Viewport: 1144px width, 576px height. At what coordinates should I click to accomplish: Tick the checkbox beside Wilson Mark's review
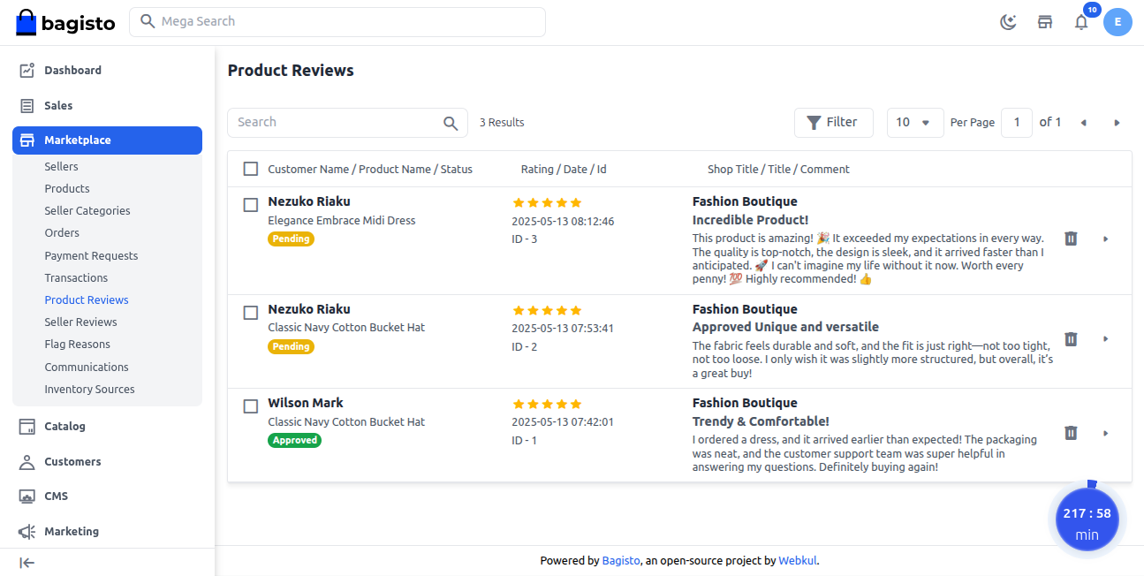click(x=250, y=405)
